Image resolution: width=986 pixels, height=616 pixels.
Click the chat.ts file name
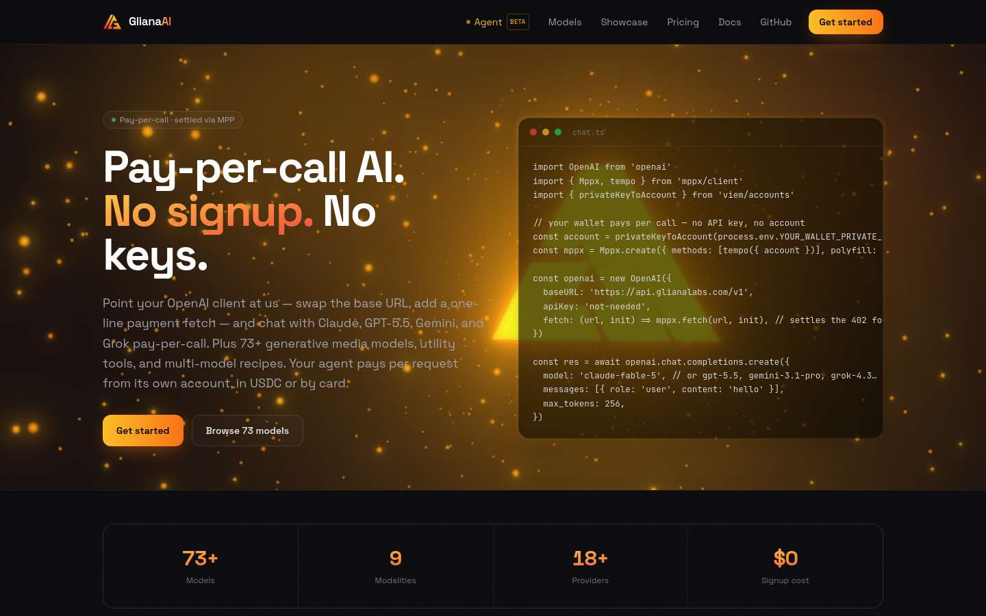[x=588, y=133]
